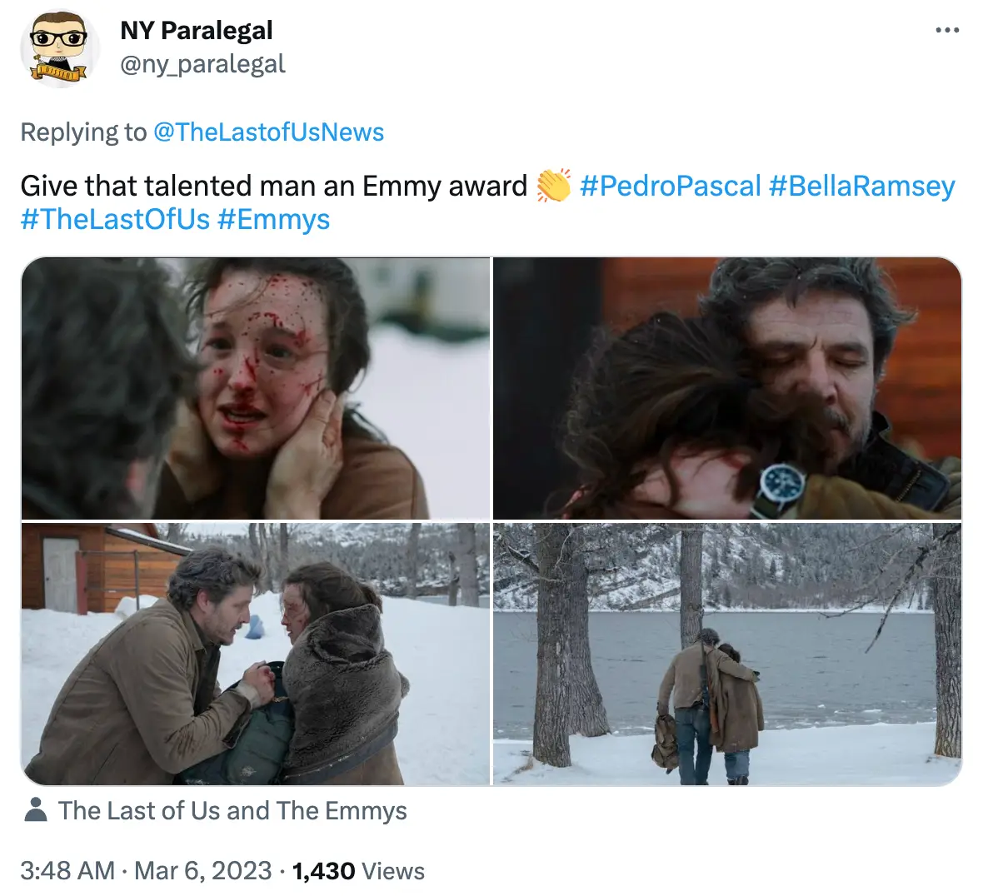Screen dimensions: 983x896
Task: Open the tweet's more options menu
Action: pos(947,31)
